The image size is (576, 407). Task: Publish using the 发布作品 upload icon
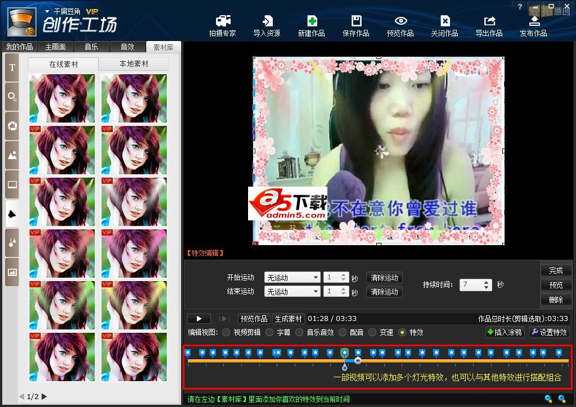pyautogui.click(x=534, y=26)
